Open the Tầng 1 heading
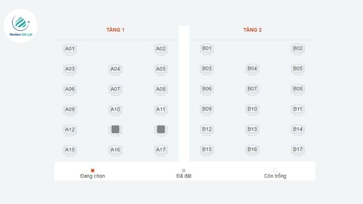 coord(115,30)
